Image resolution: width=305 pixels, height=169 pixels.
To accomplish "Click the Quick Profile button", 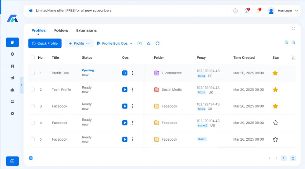I will click(45, 43).
